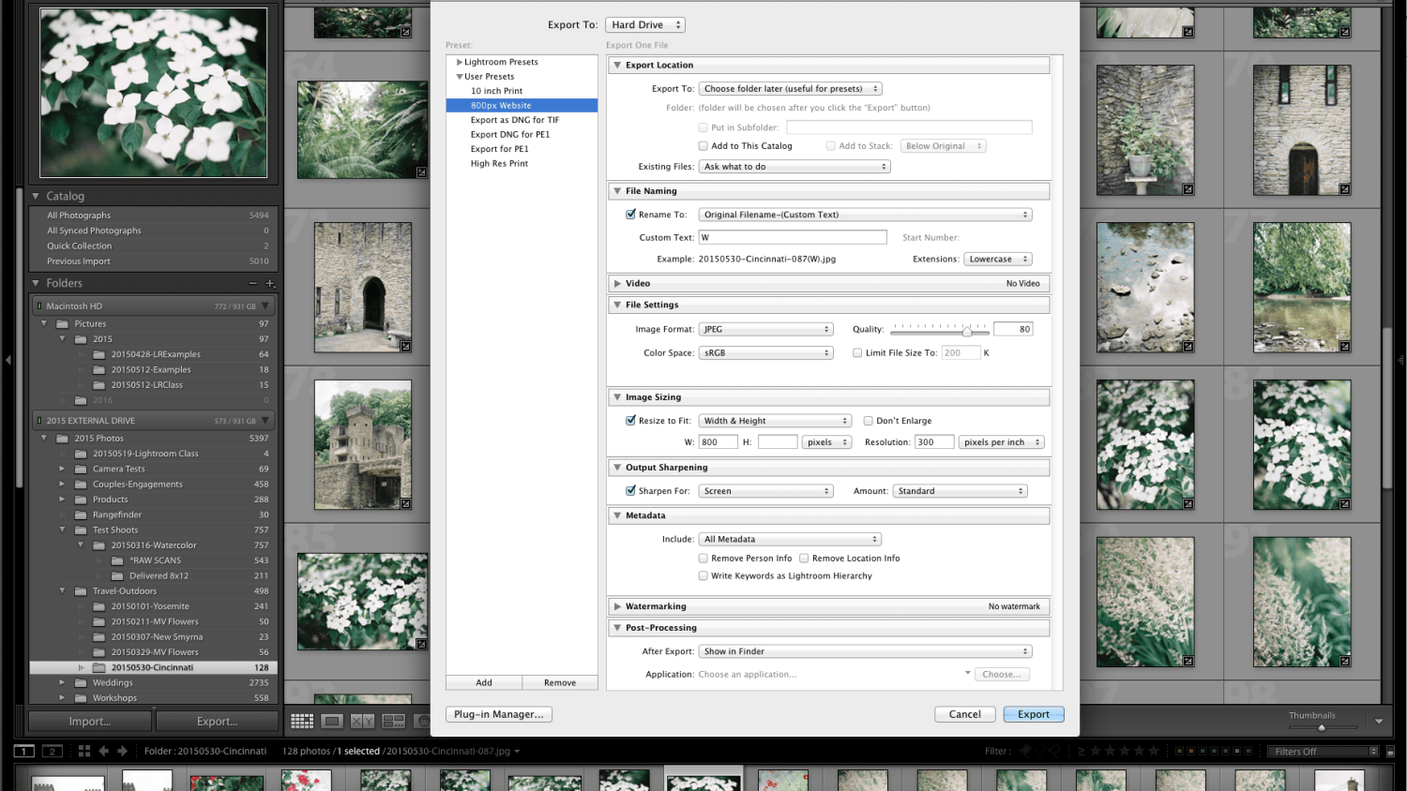Open Width & Height resize dropdown
1407x791 pixels.
click(x=775, y=421)
